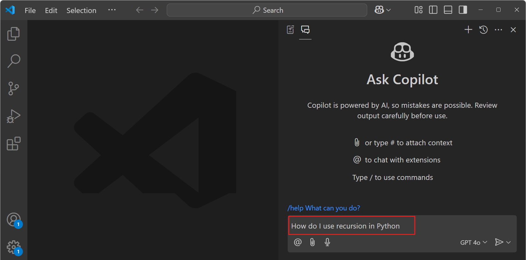Click the VS Code logo icon
526x260 pixels.
[10, 10]
